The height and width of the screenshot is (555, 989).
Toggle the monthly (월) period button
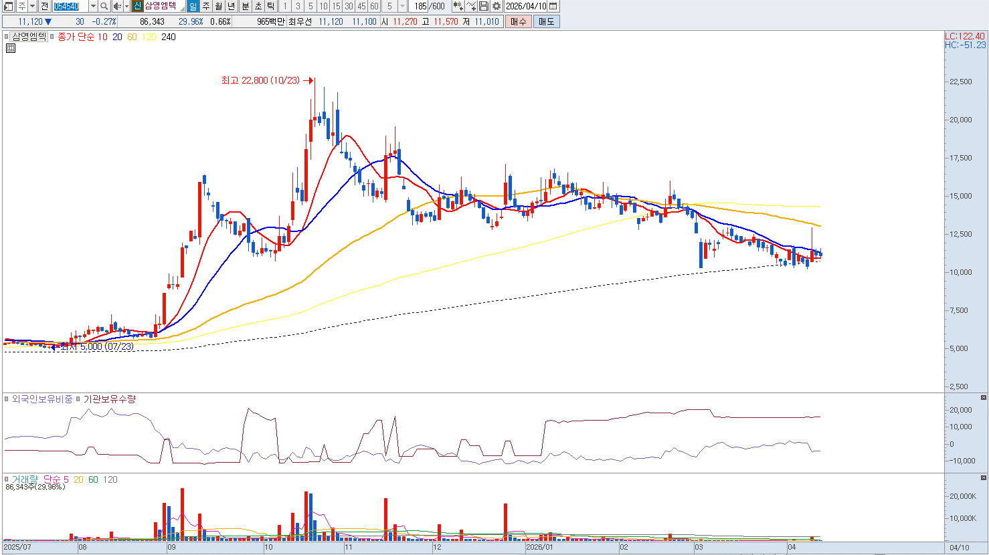(x=218, y=6)
